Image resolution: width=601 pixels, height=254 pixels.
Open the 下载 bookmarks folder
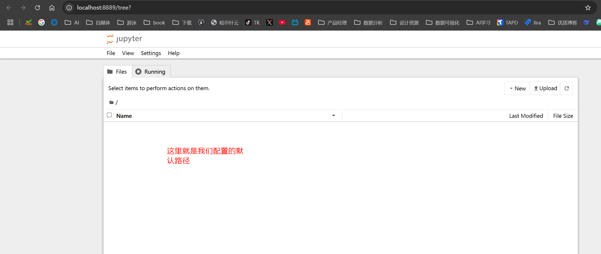coord(182,22)
